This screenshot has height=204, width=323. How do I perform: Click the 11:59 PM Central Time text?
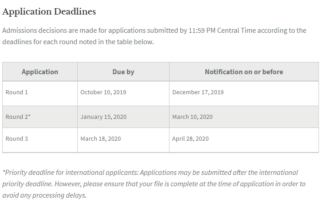(x=222, y=31)
